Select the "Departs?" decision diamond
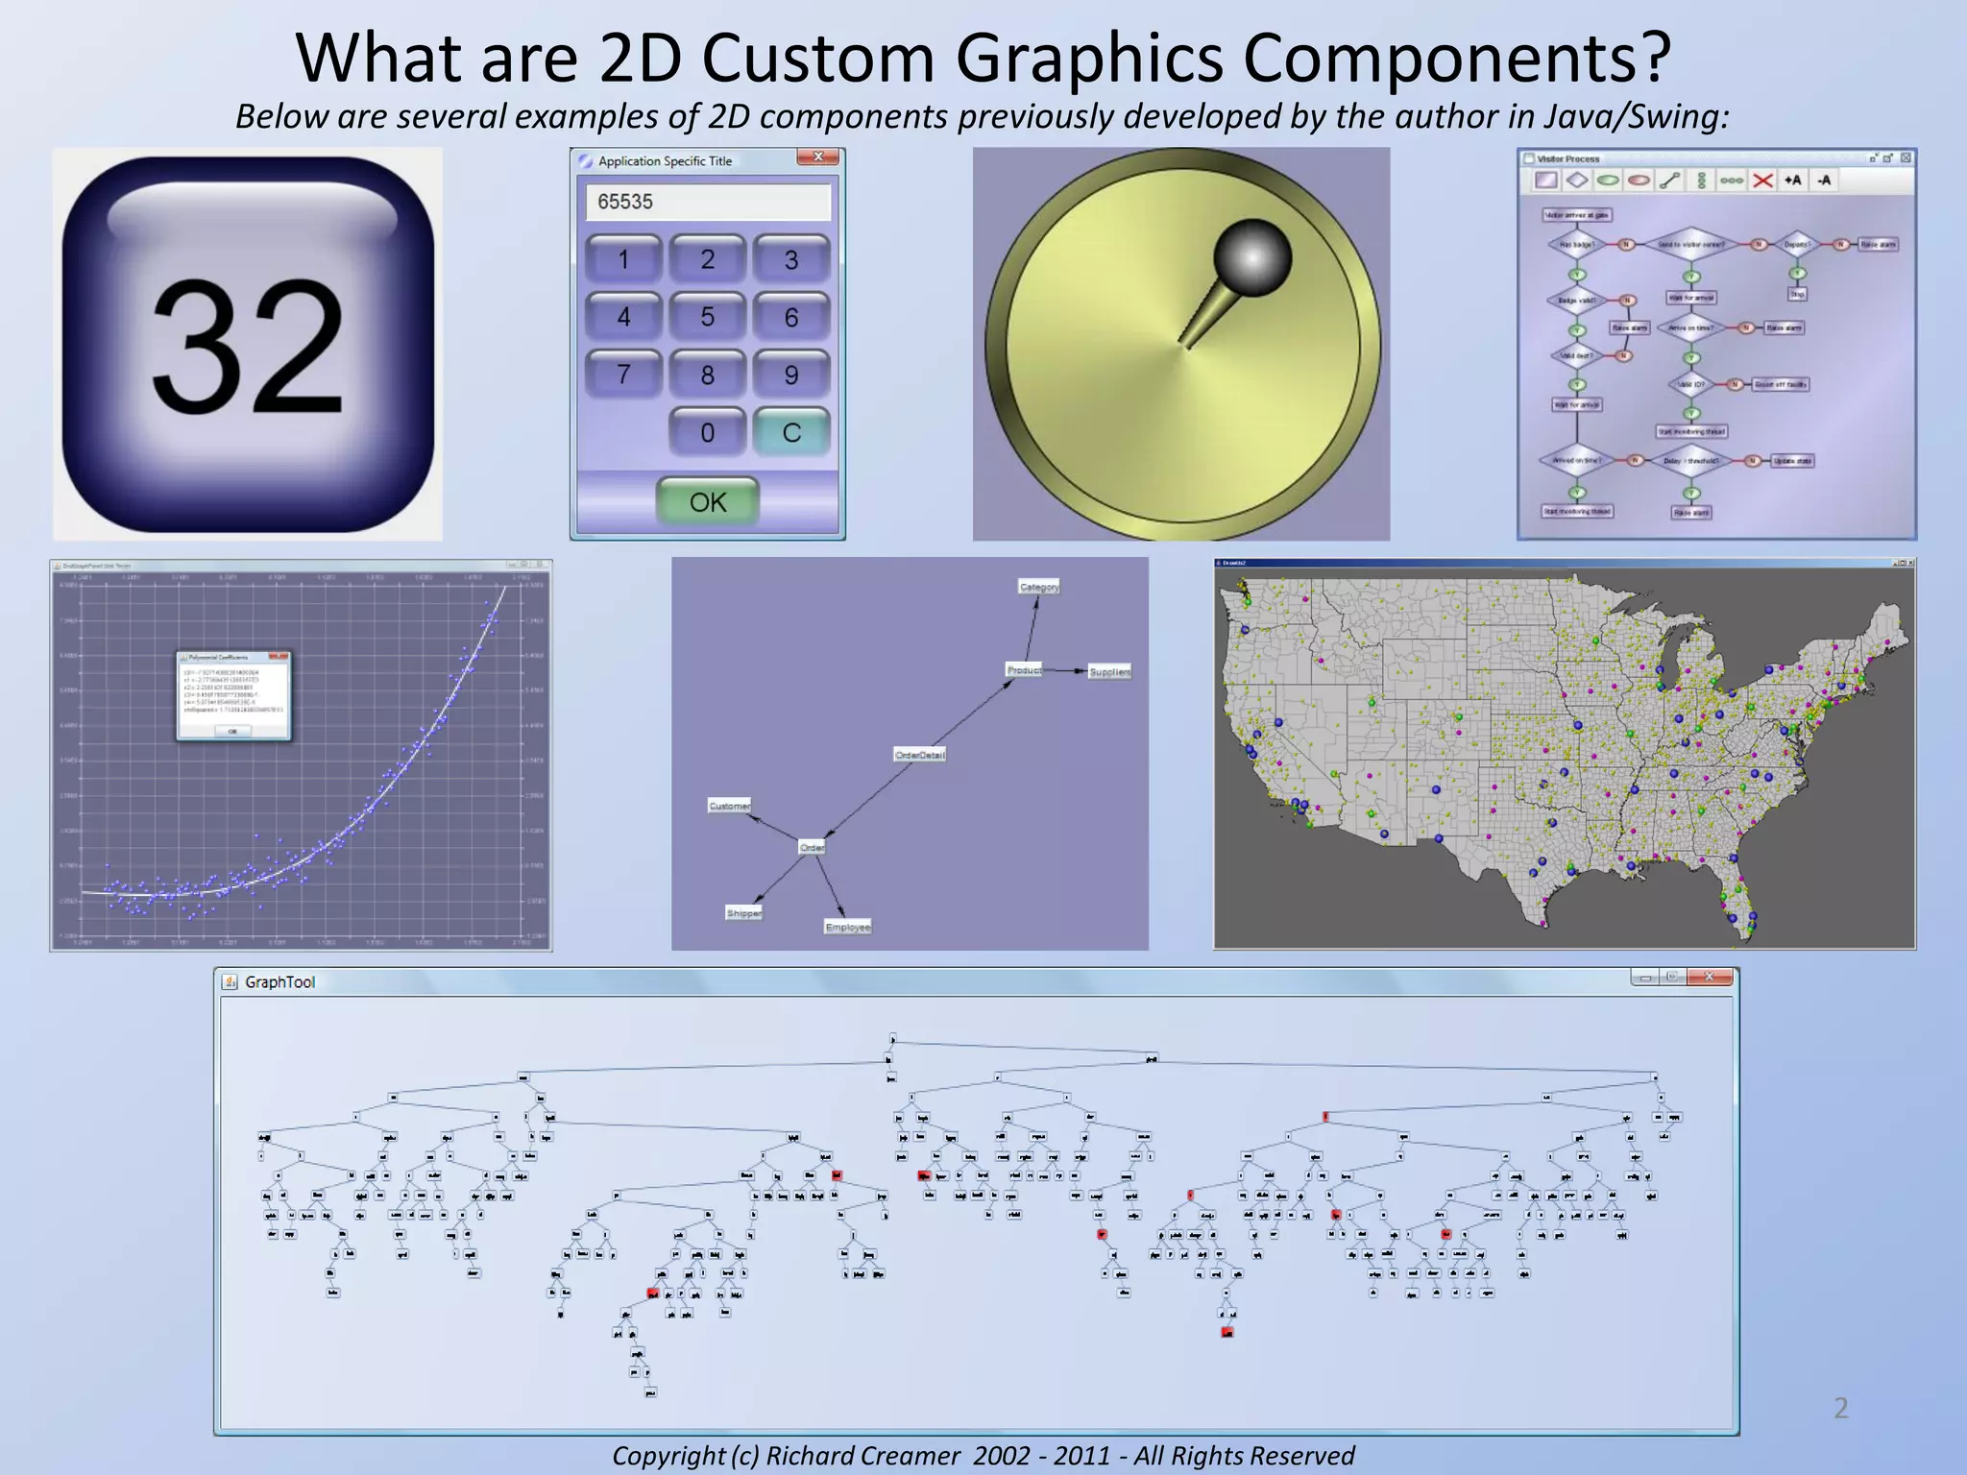 pos(1797,244)
